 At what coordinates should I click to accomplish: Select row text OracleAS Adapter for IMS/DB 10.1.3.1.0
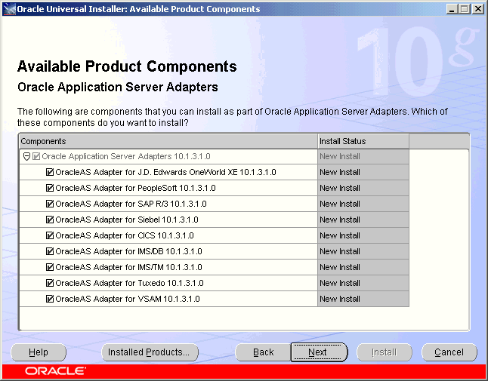(x=128, y=251)
